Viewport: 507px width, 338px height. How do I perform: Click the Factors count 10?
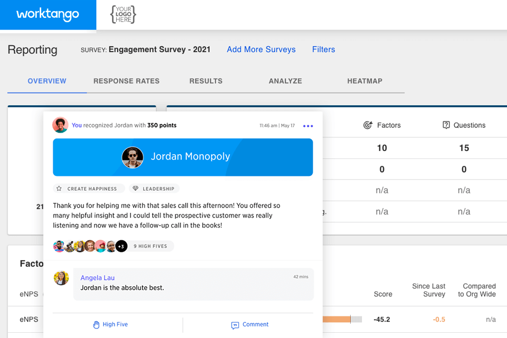tap(382, 148)
